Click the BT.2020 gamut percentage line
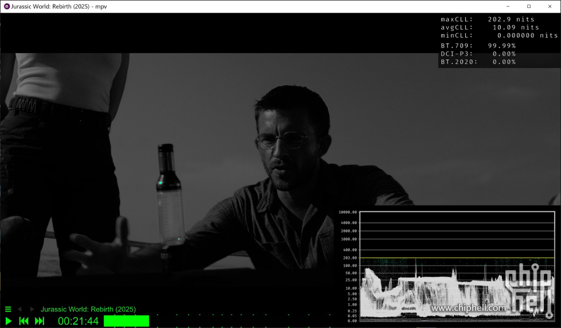This screenshot has height=328, width=561. [478, 62]
